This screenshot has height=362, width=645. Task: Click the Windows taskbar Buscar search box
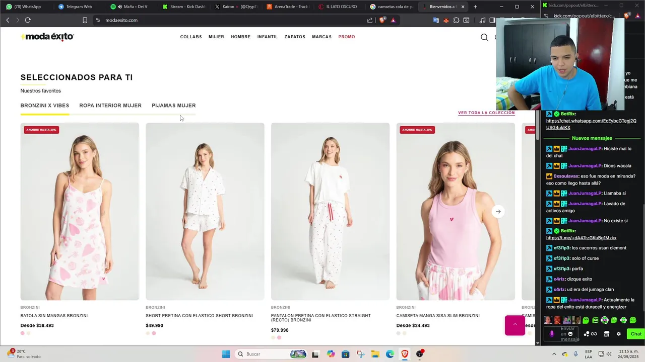coord(271,354)
